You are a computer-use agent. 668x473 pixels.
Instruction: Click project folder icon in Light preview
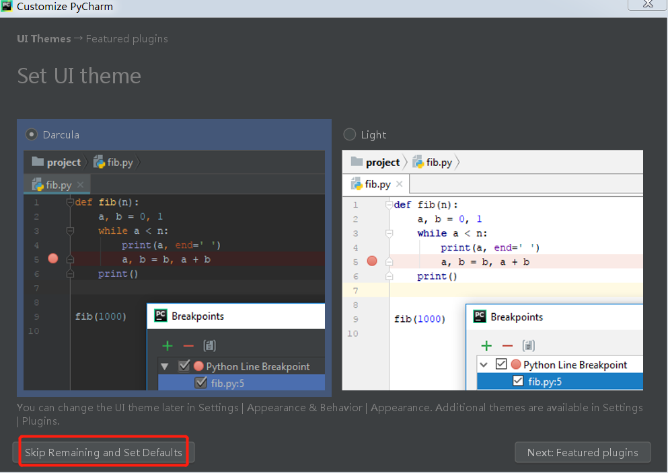(x=357, y=162)
